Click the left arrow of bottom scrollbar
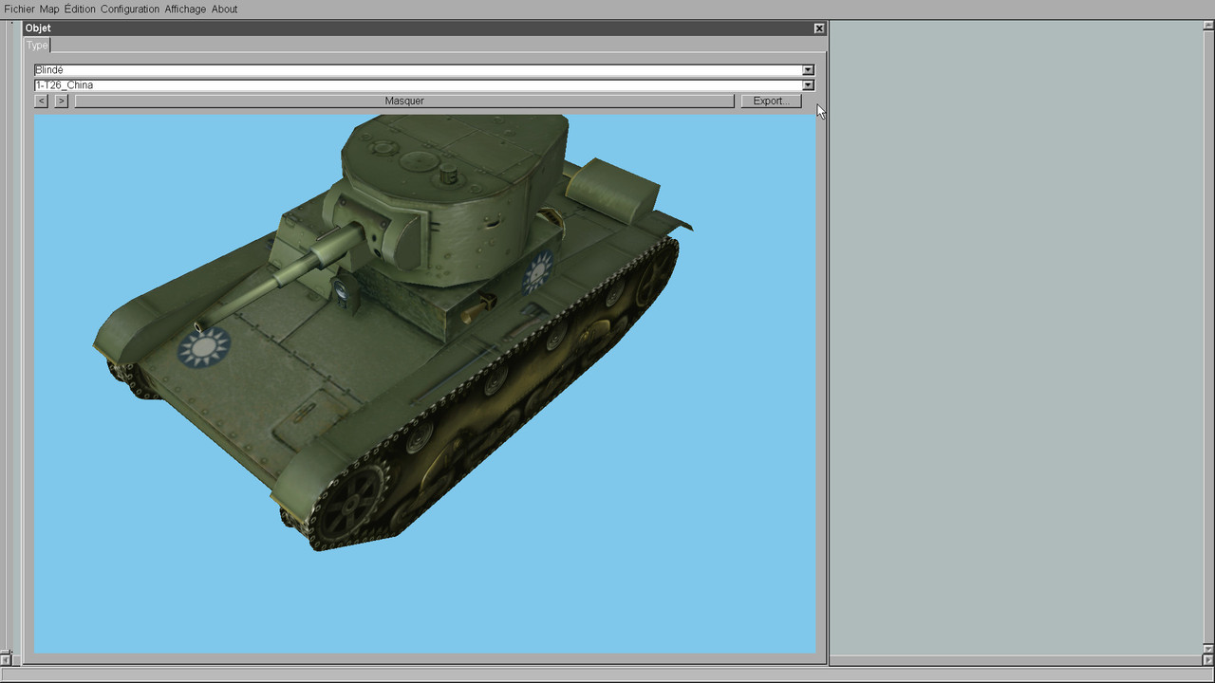Image resolution: width=1215 pixels, height=683 pixels. click(x=5, y=659)
